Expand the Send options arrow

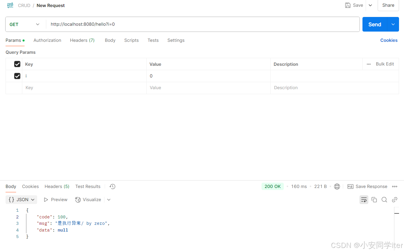tap(393, 24)
